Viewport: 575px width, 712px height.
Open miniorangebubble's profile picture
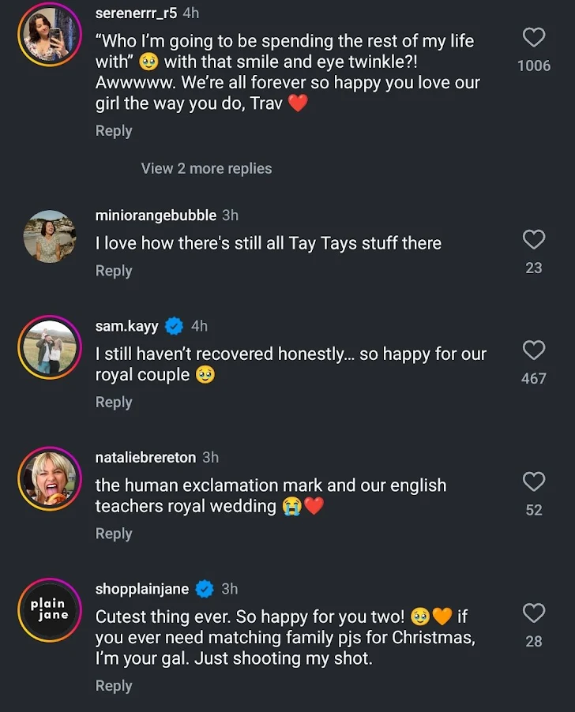(49, 236)
